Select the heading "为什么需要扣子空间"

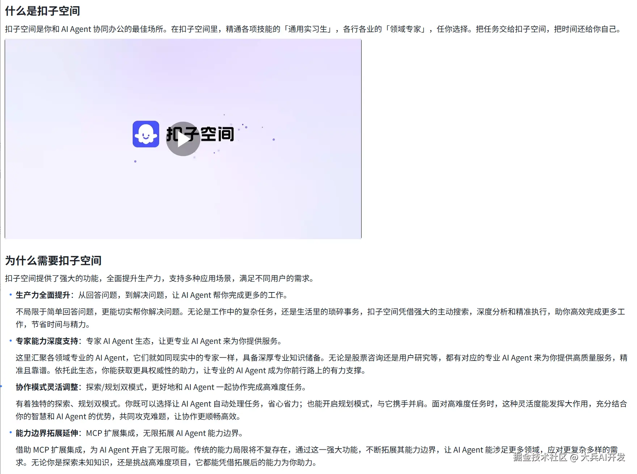point(53,260)
